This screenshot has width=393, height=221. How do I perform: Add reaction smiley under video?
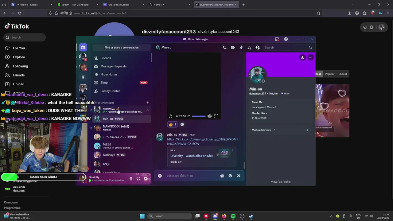(182, 124)
